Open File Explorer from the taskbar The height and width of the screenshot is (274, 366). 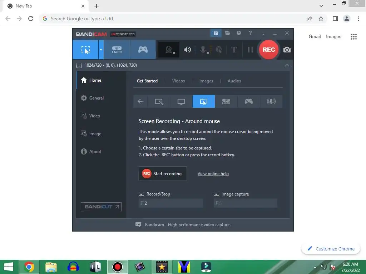(51, 267)
